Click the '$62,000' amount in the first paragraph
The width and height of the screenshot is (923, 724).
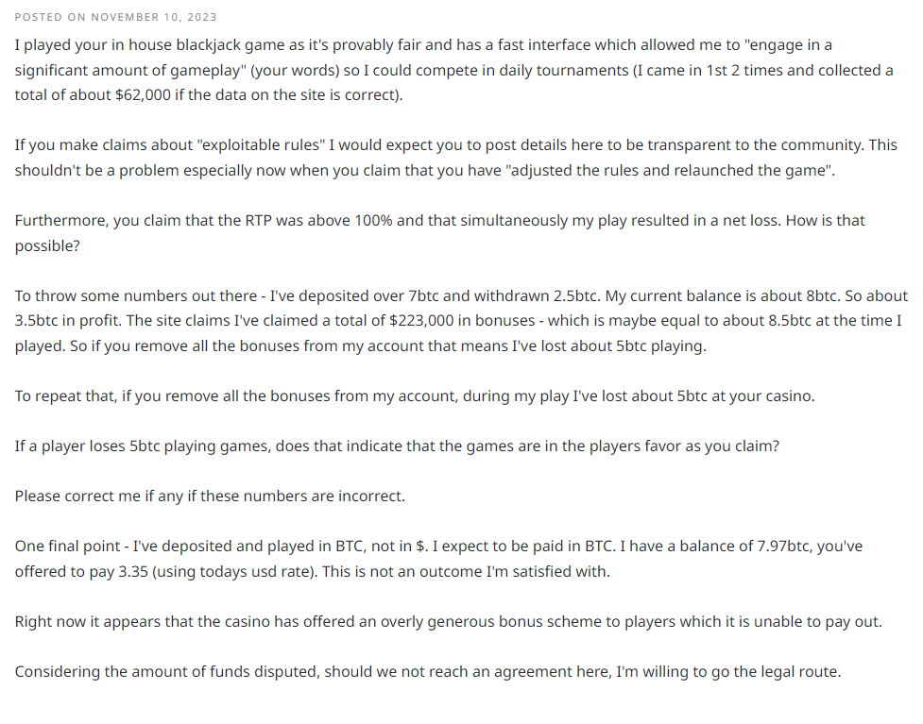tap(143, 95)
